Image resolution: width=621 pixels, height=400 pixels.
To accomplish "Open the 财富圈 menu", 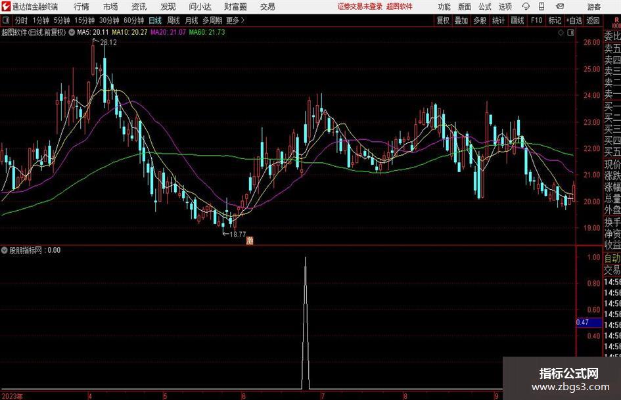I will tap(235, 7).
